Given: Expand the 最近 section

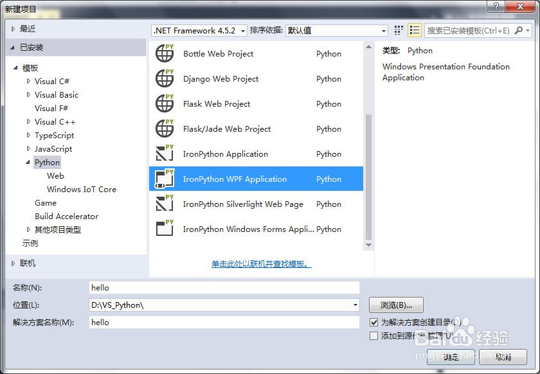Looking at the screenshot, I should coord(13,29).
